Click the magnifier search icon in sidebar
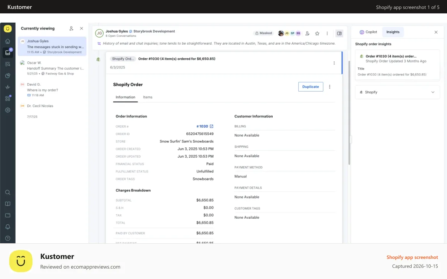447x279 pixels. coord(7,192)
